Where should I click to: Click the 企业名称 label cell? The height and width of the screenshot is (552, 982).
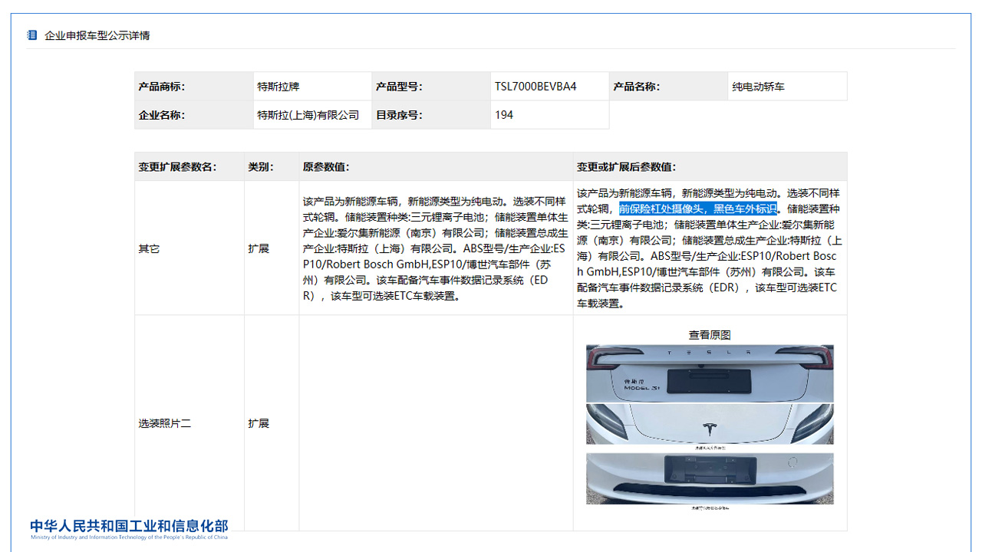[x=194, y=115]
